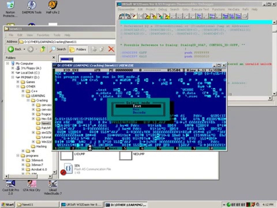
Task: Select Hex in Hiew Select mode dialog
Action: pyautogui.click(x=136, y=109)
